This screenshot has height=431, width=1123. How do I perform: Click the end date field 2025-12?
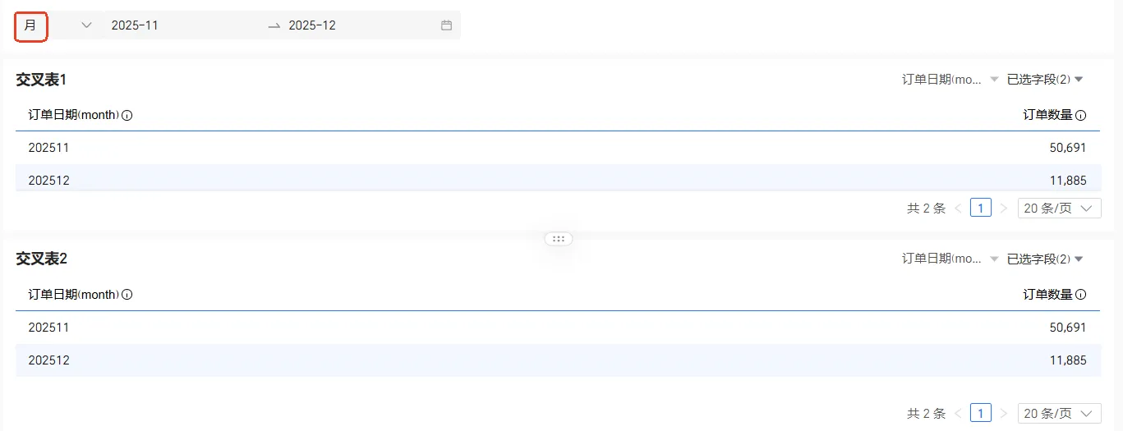coord(312,25)
